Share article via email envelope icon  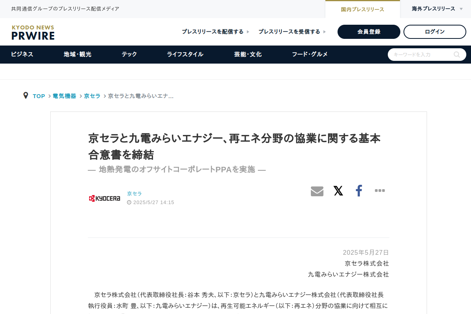click(x=317, y=191)
